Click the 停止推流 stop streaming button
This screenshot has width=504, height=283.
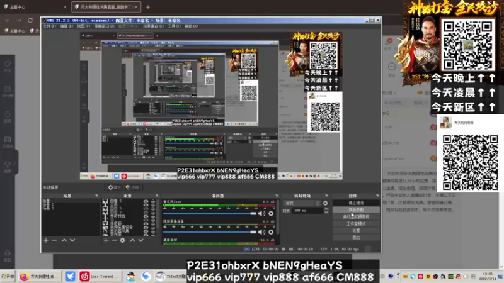pos(357,203)
